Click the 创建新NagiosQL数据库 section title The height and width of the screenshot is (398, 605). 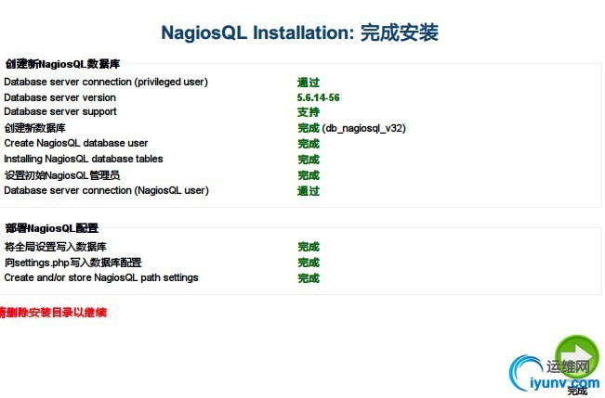62,64
